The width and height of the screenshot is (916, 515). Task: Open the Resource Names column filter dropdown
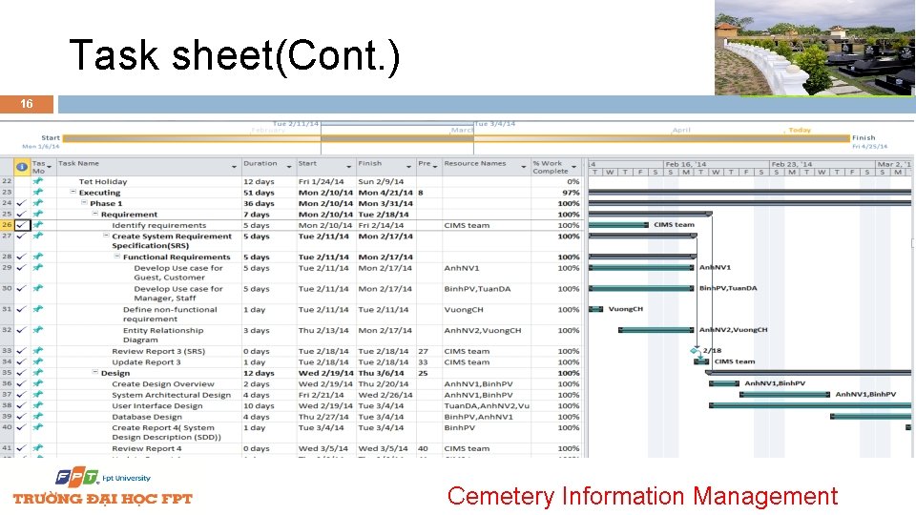(x=524, y=167)
